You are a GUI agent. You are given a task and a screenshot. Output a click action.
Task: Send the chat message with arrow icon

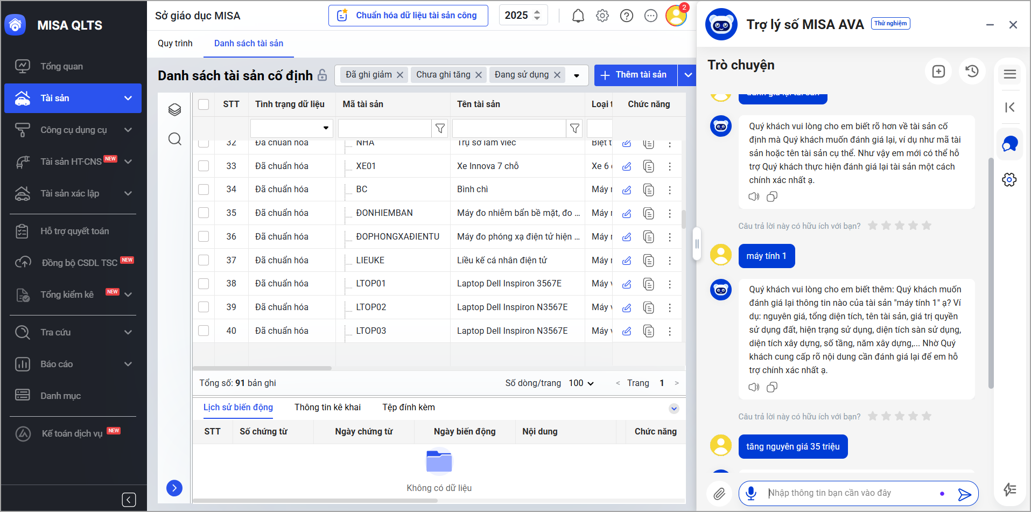pos(964,494)
